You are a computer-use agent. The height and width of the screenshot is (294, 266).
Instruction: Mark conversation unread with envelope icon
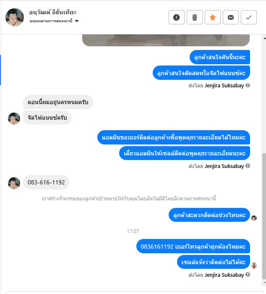[231, 17]
